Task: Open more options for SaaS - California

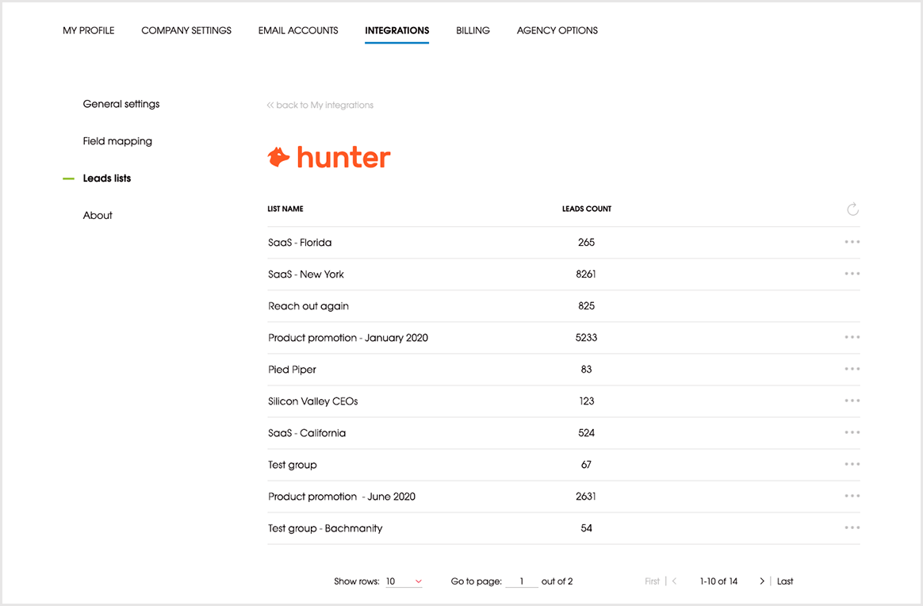Action: [852, 432]
